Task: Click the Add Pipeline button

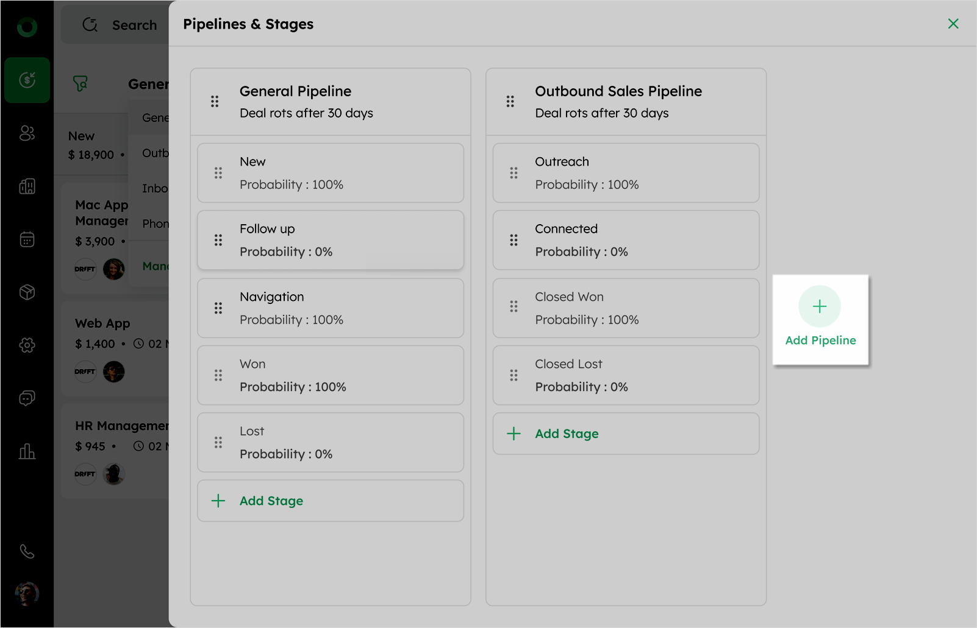Action: (820, 320)
